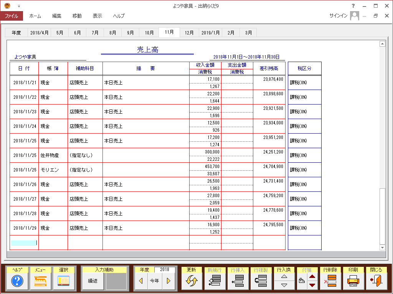Screen dimensions: 393x294
Task: Click the 繰返 repeat button
Action: (93, 281)
